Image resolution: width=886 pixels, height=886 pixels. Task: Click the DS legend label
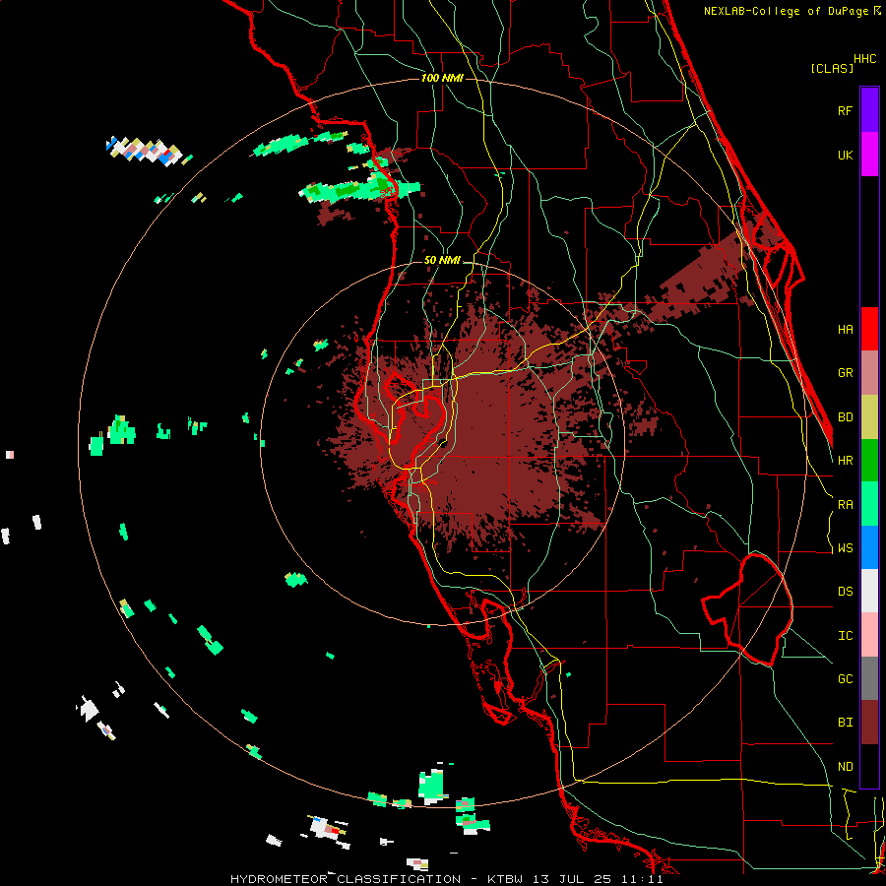tap(845, 592)
